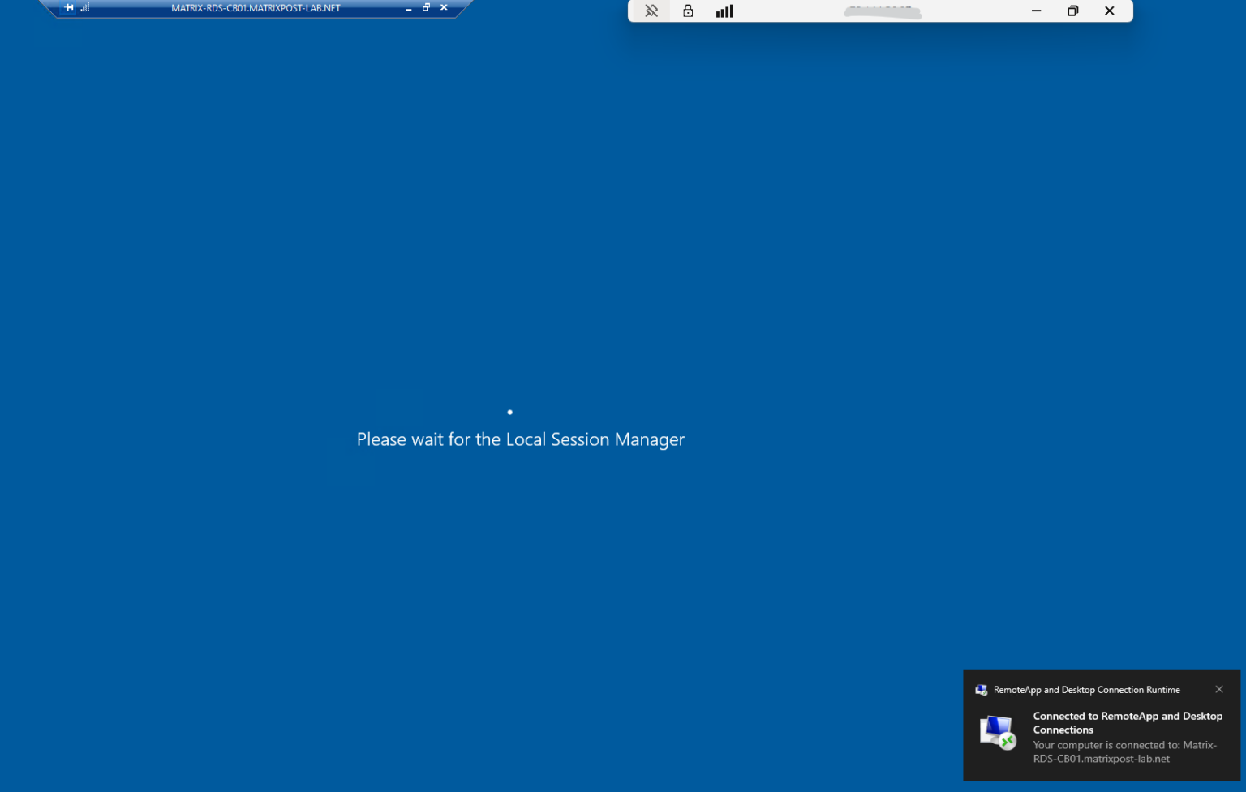Click the Please wait for the Local Session Manager text
This screenshot has height=792, width=1246.
(x=520, y=439)
